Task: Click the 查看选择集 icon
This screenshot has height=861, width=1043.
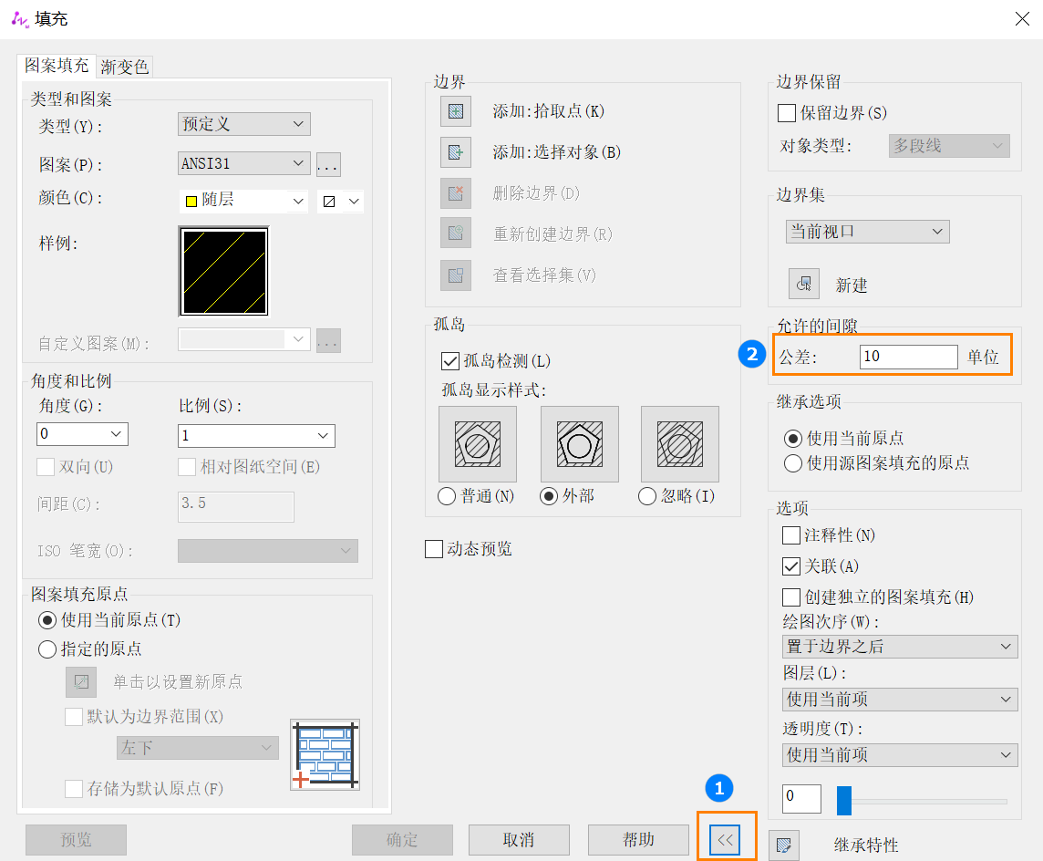Action: (x=456, y=275)
